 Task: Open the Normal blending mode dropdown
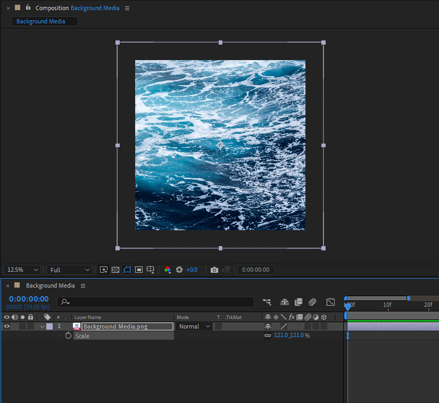coord(194,326)
